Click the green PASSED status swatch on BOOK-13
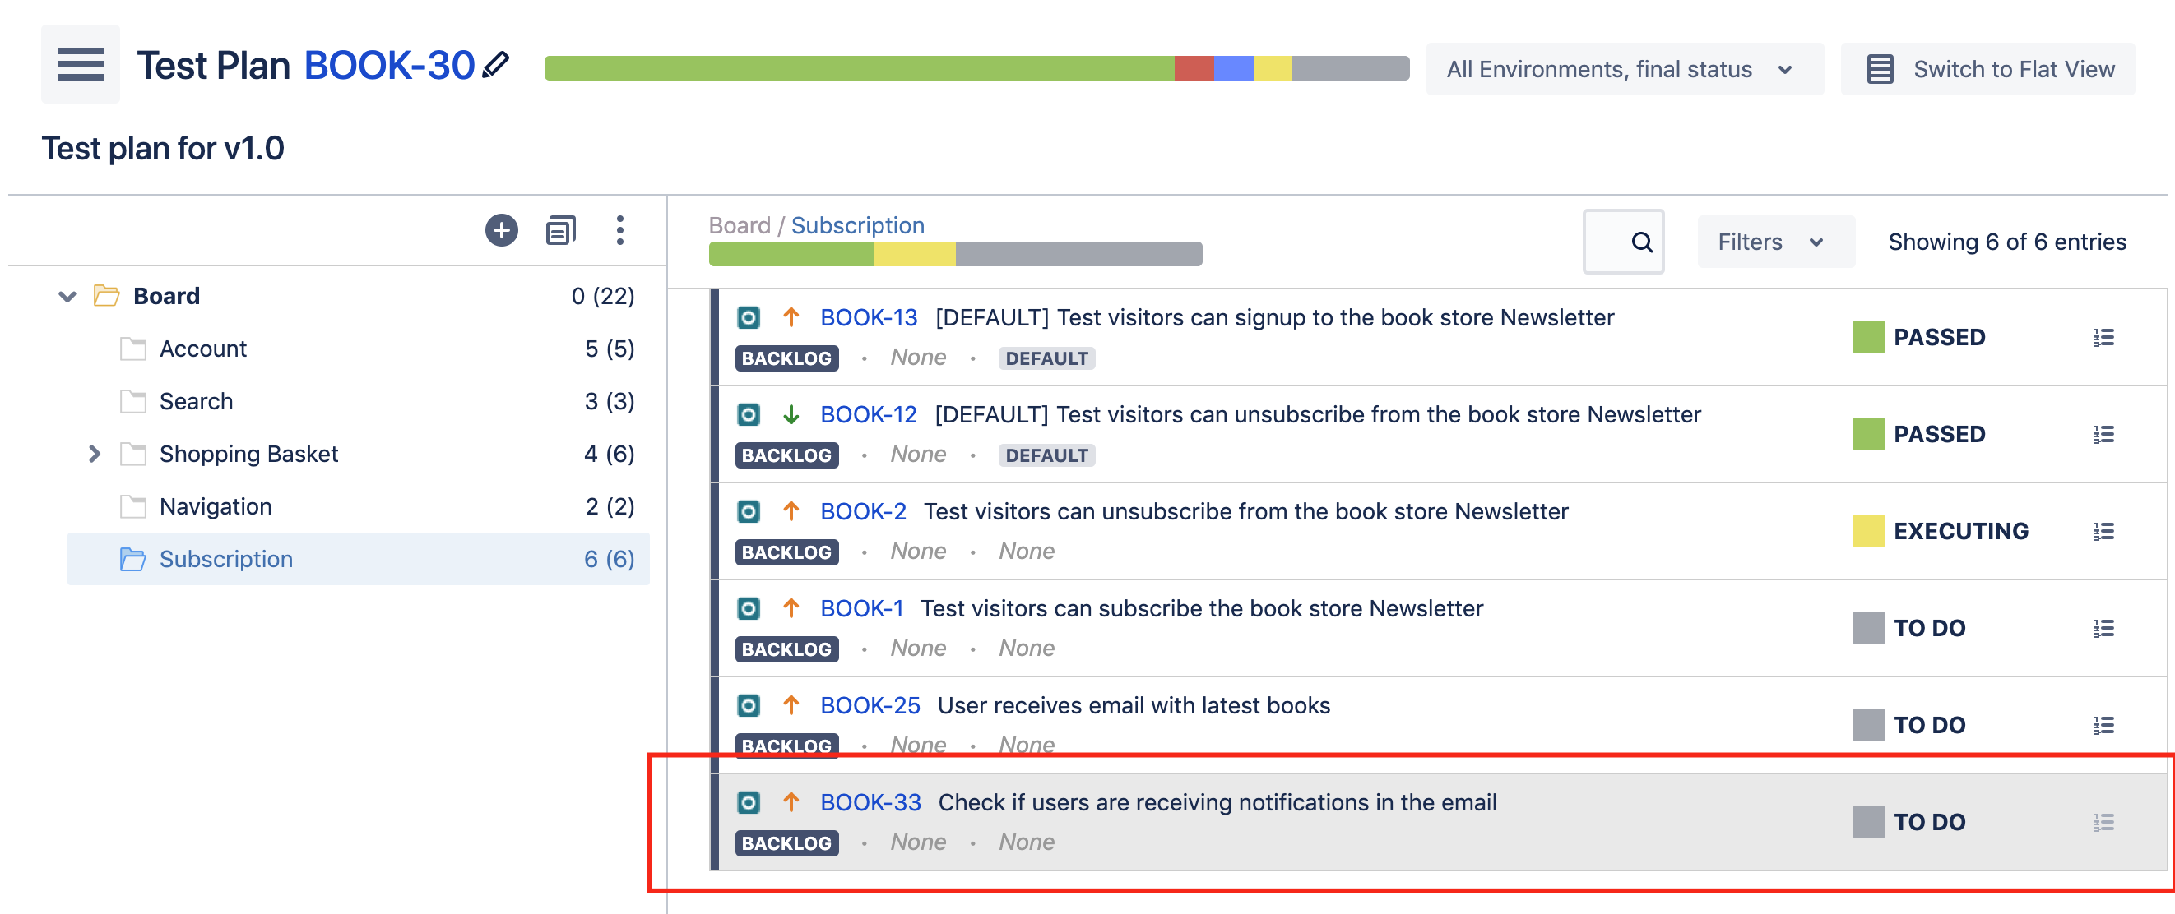 coord(1867,338)
